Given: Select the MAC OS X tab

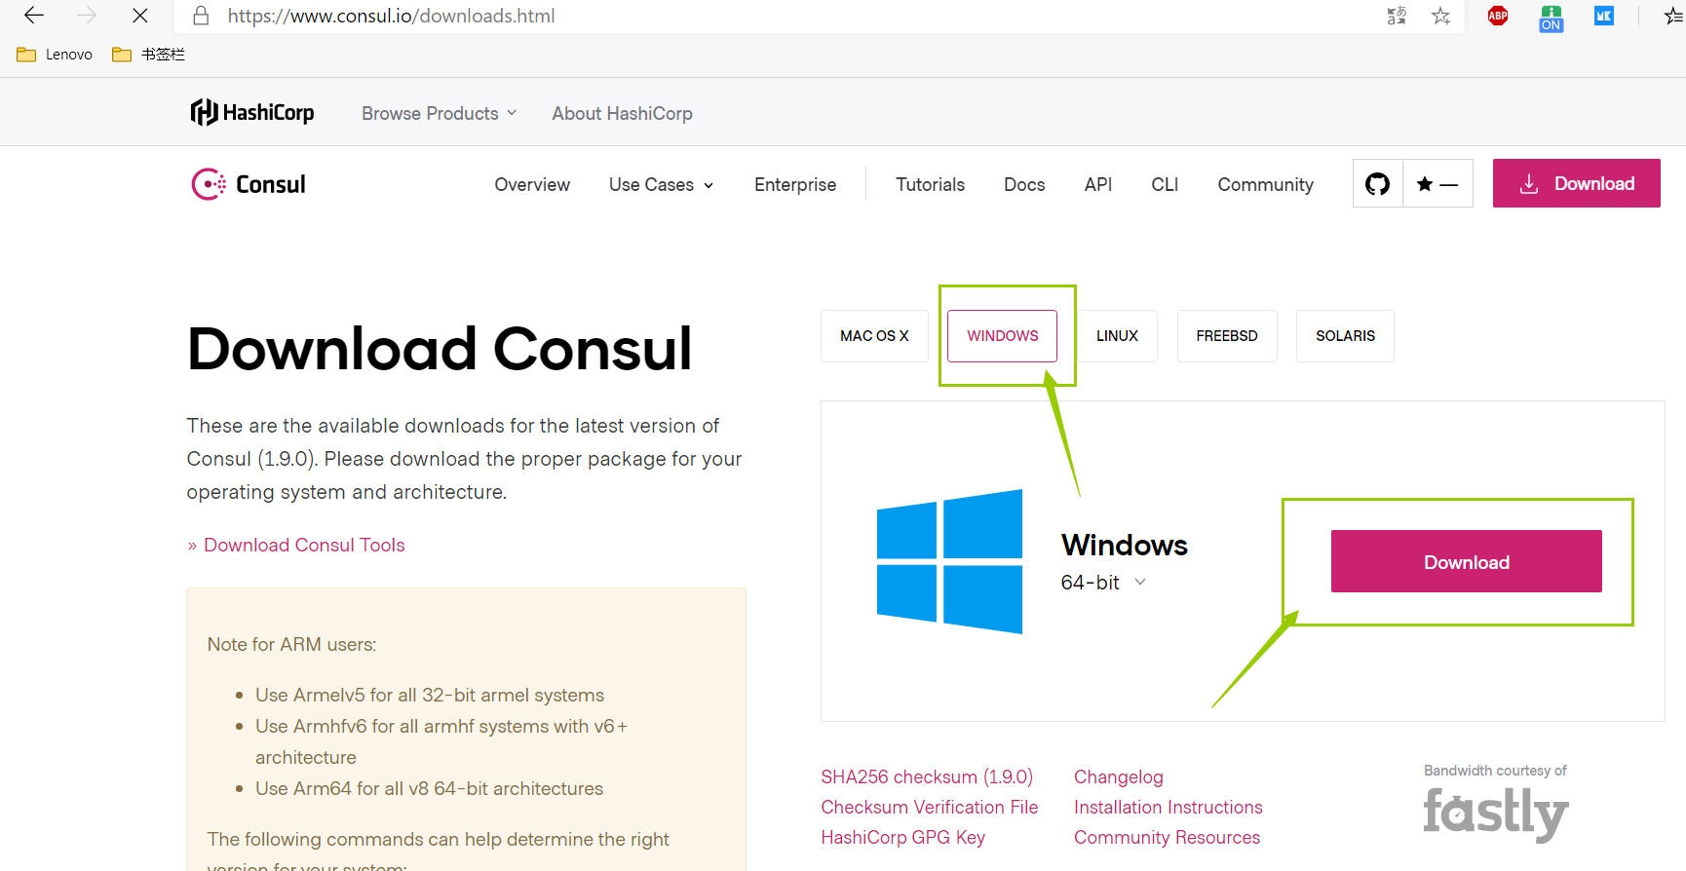Looking at the screenshot, I should [x=874, y=336].
